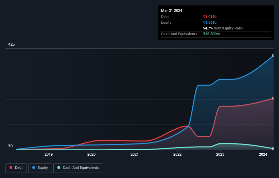Viewport: 279px width, 178px height.
Task: Select the Debt end-point marker on chart
Action: [x=273, y=98]
